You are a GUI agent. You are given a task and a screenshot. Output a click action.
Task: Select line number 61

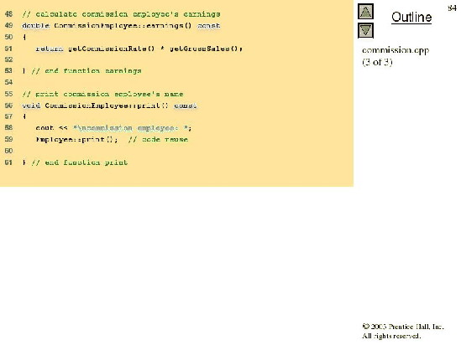[9, 162]
